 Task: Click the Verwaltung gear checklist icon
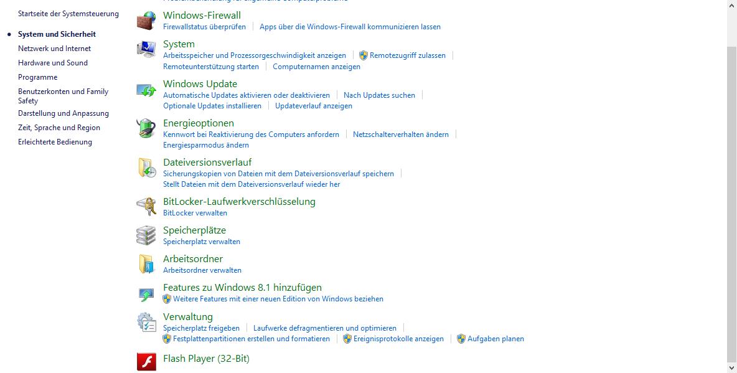click(x=146, y=322)
